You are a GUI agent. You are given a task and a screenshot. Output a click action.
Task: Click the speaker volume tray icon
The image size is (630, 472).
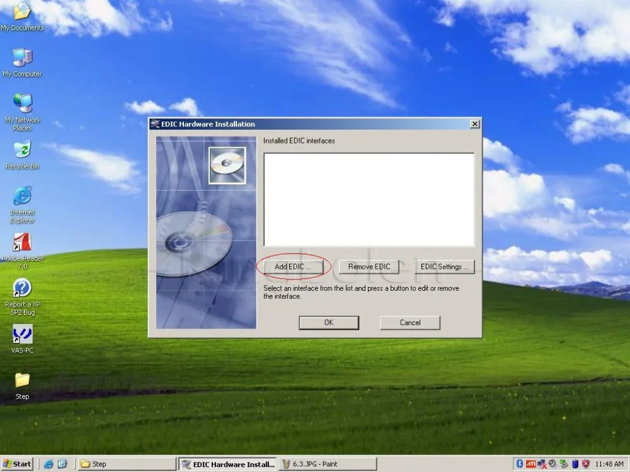553,464
